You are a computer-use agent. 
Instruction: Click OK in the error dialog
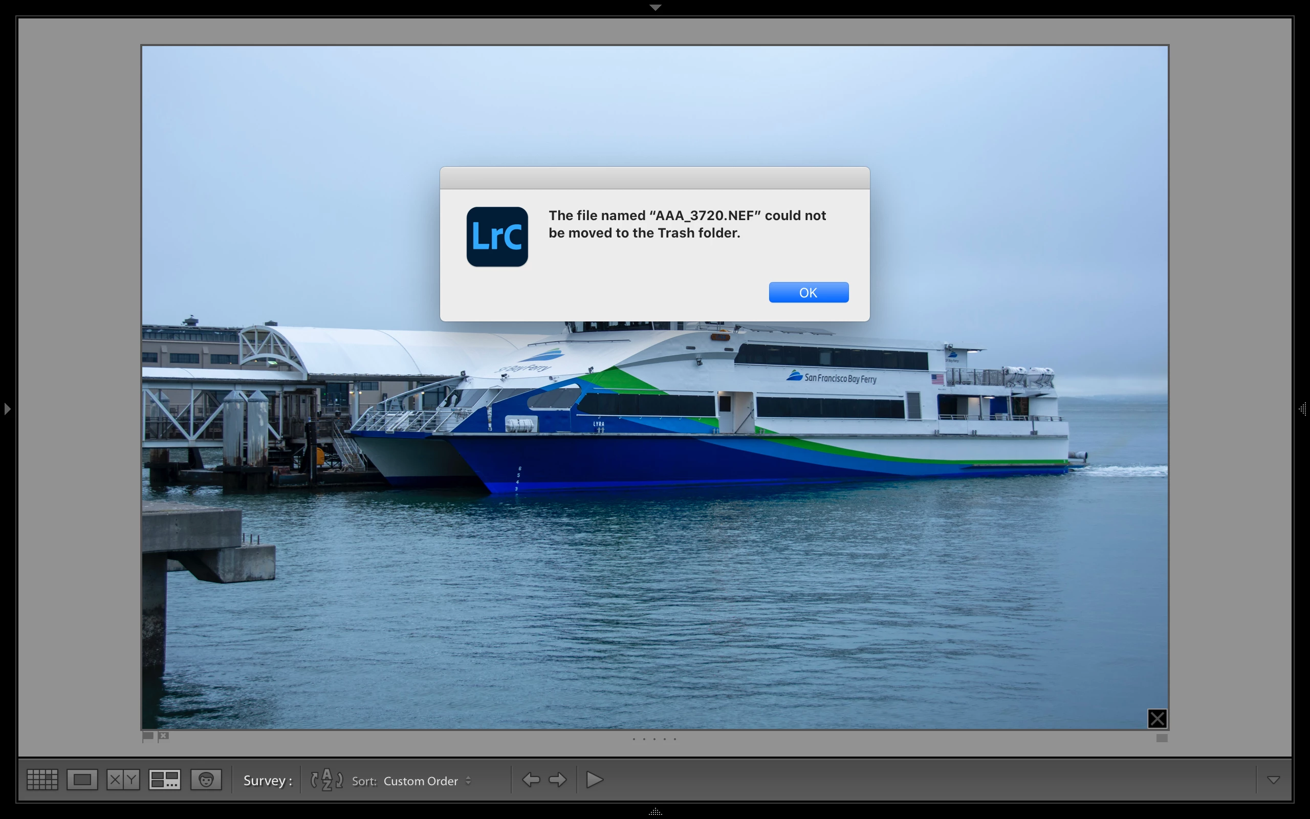pyautogui.click(x=808, y=292)
